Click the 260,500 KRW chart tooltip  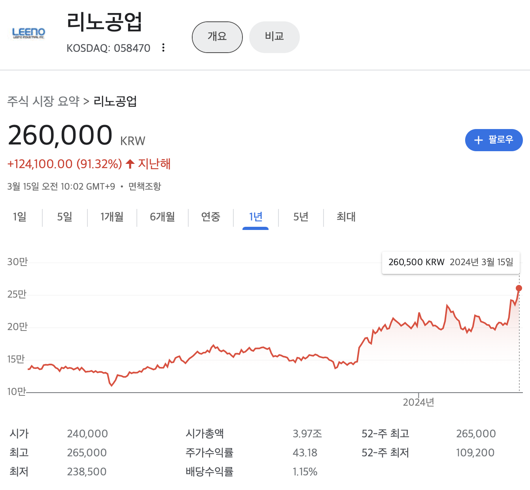tap(451, 262)
